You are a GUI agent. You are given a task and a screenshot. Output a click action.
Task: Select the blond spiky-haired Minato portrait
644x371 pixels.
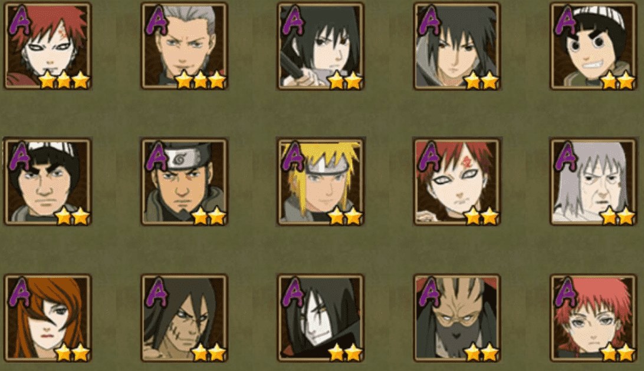click(320, 181)
